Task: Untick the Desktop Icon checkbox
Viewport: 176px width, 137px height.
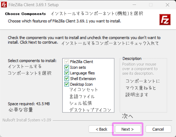Action: click(x=67, y=84)
